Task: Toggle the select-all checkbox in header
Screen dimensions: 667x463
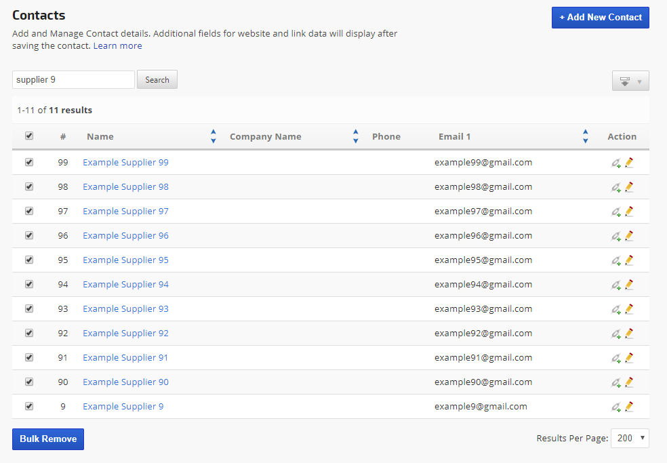Action: click(29, 136)
